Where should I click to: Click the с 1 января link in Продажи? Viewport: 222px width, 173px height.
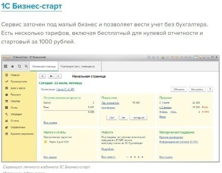tap(165, 107)
